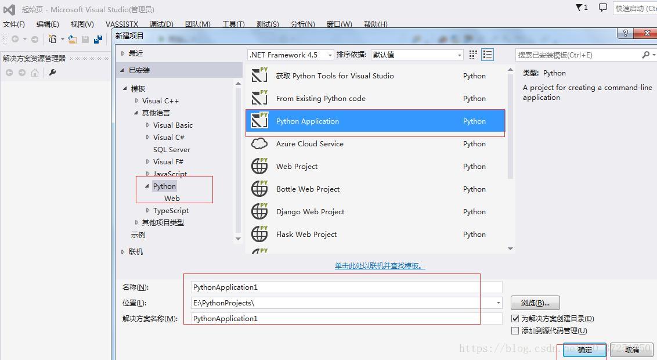Open the notifications flag icon
The height and width of the screenshot is (360, 657).
point(579,8)
